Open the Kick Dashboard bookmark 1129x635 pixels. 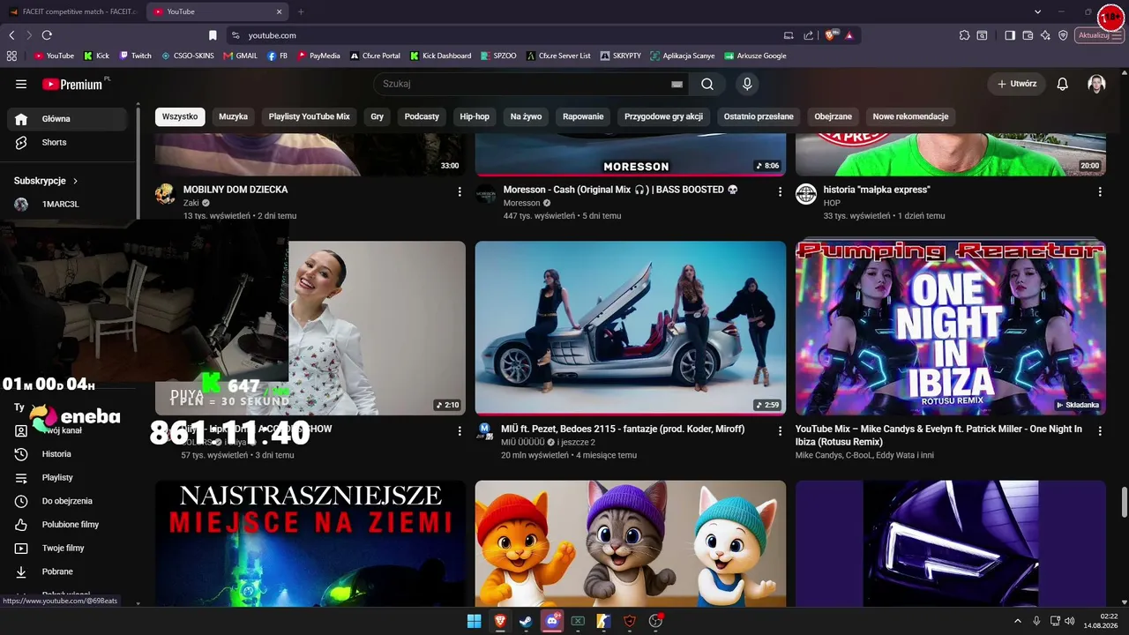(441, 56)
